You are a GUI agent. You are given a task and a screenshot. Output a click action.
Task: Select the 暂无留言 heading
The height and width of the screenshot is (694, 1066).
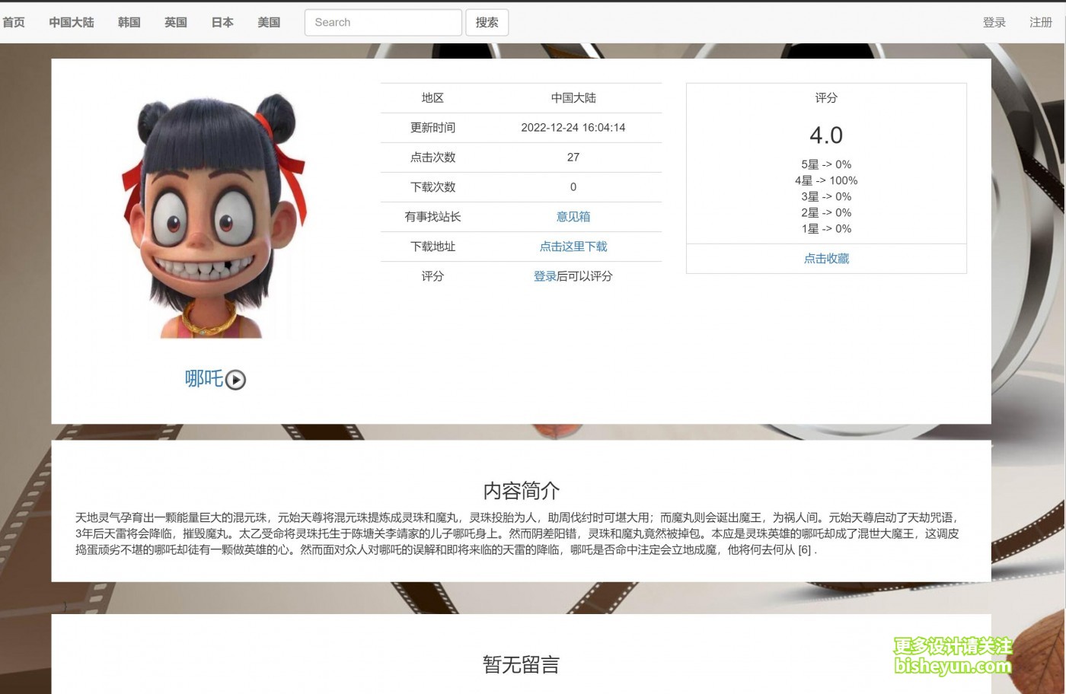(522, 664)
